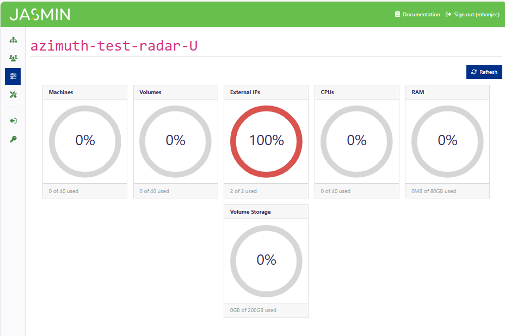Open the Documentation link
Image resolution: width=505 pixels, height=336 pixels.
pos(421,15)
